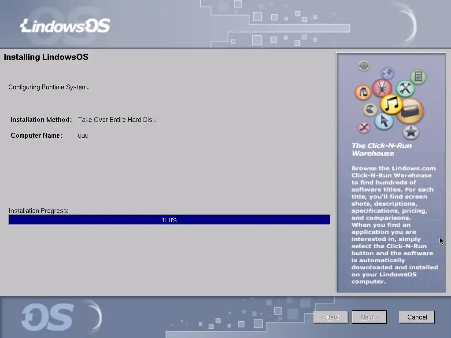Click the greyed-out Back button

pyautogui.click(x=331, y=317)
